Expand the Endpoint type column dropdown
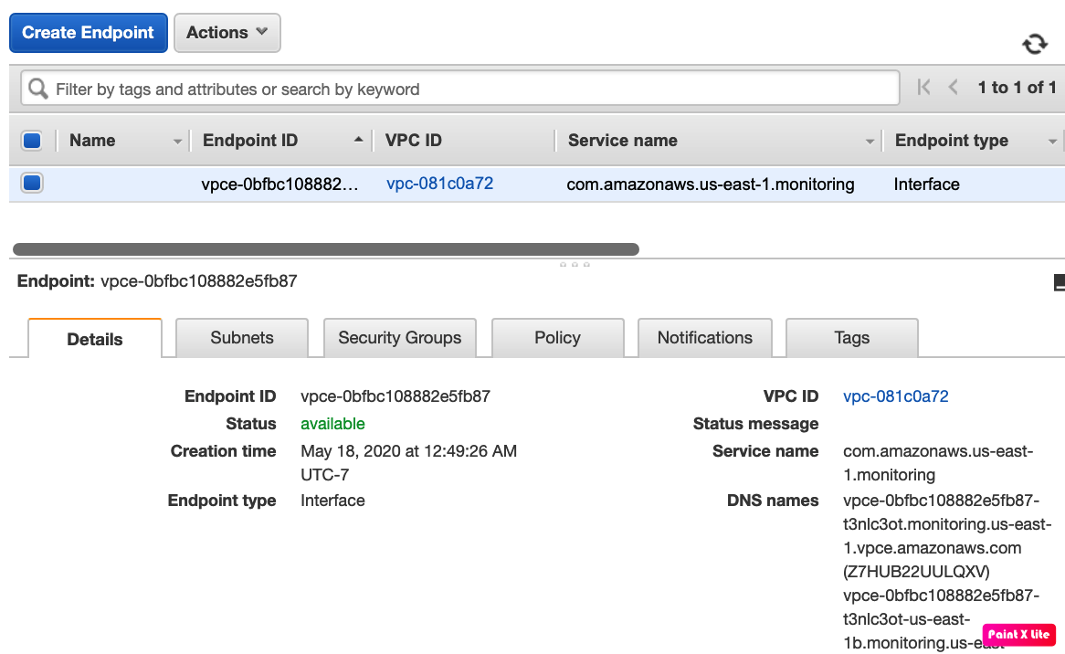 tap(1052, 142)
